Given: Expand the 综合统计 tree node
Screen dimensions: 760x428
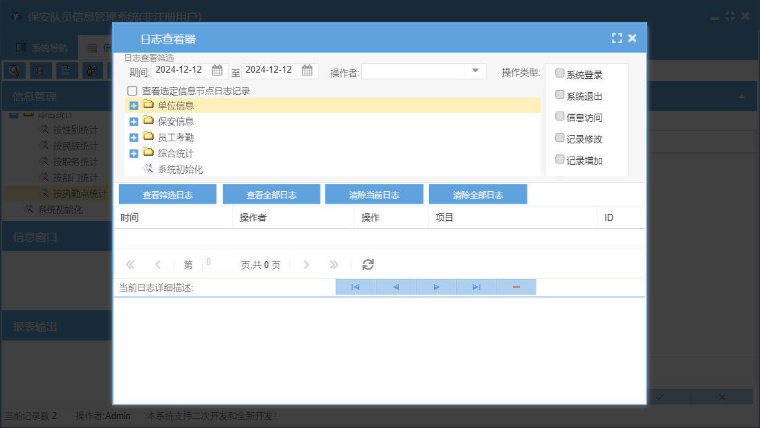Looking at the screenshot, I should (x=134, y=154).
